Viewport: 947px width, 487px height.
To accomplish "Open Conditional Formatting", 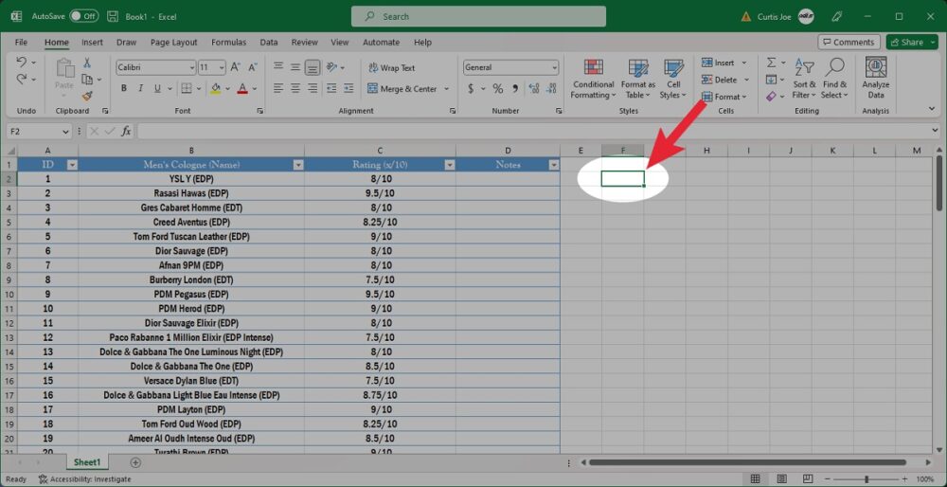I will point(593,80).
